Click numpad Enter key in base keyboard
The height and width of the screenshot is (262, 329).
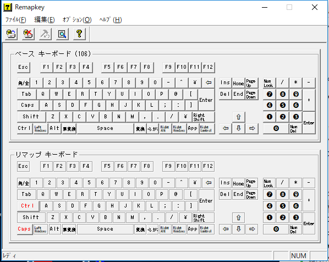(x=309, y=123)
